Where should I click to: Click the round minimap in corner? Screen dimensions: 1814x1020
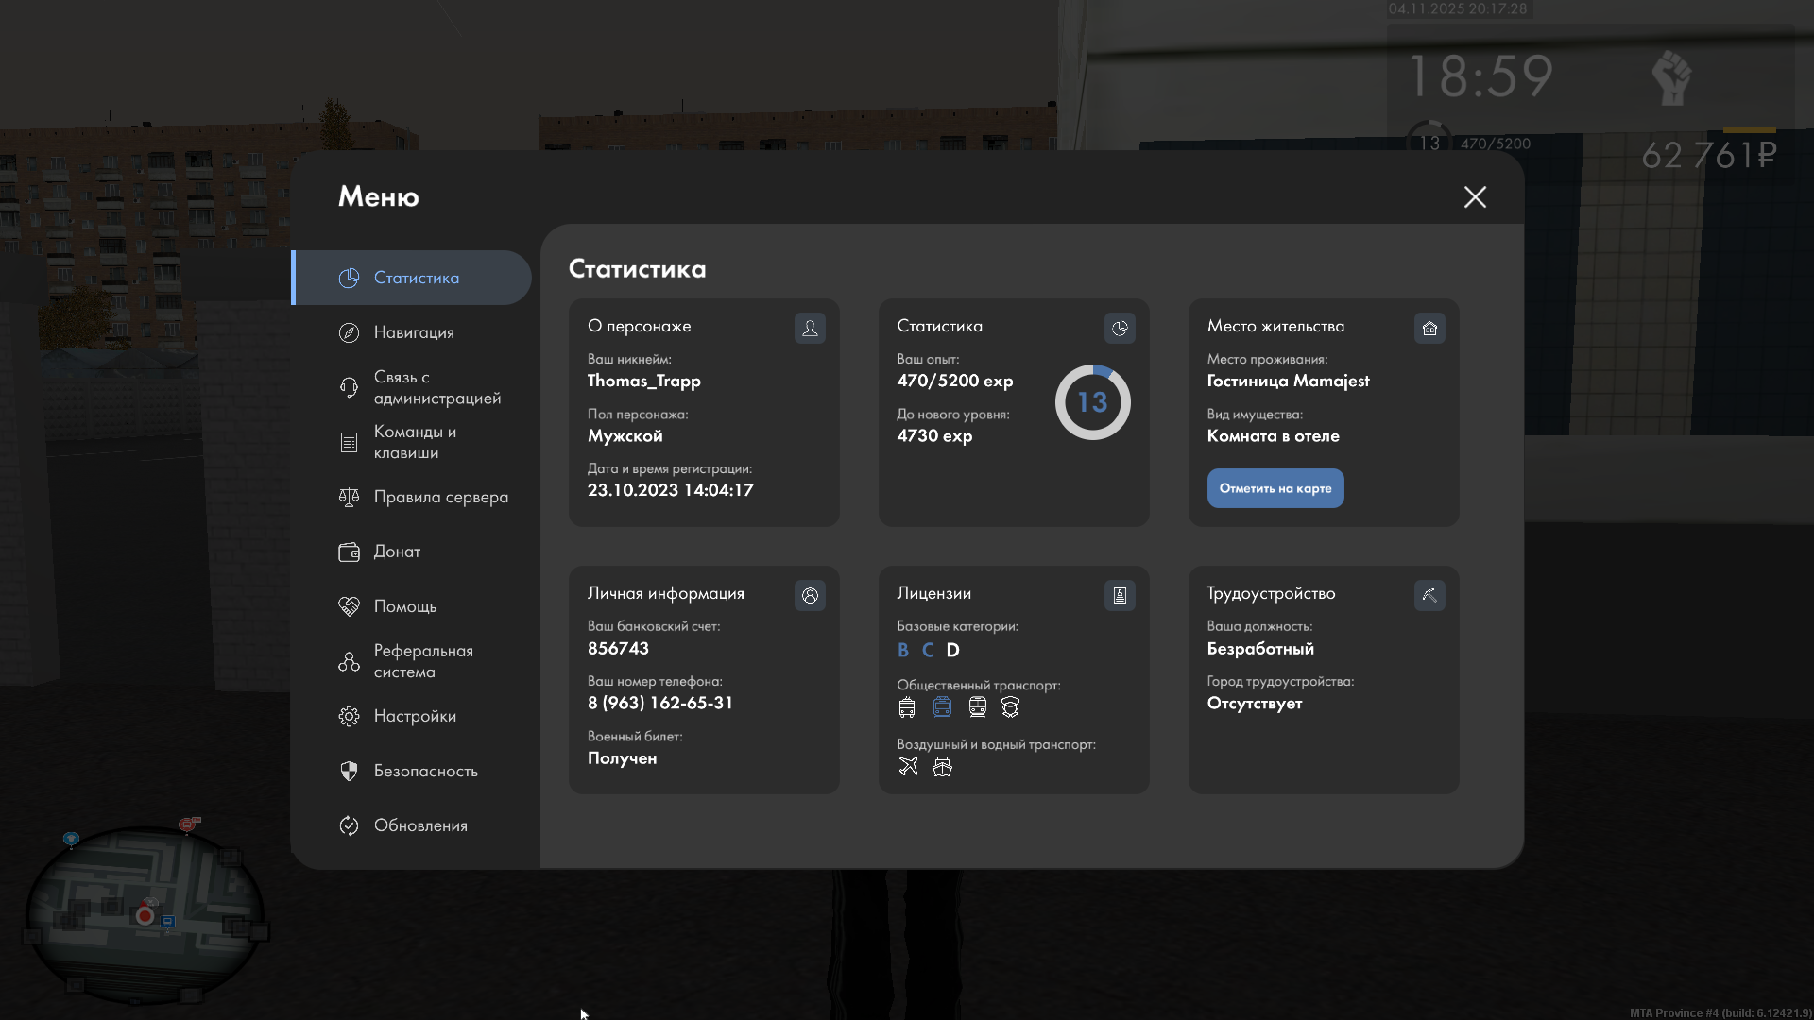click(145, 913)
